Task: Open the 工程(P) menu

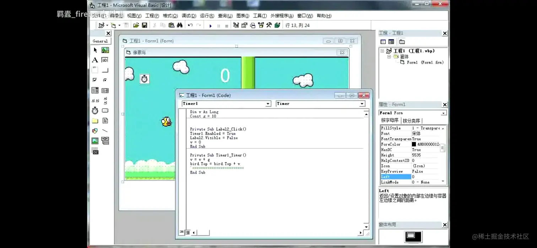Action: pyautogui.click(x=152, y=16)
